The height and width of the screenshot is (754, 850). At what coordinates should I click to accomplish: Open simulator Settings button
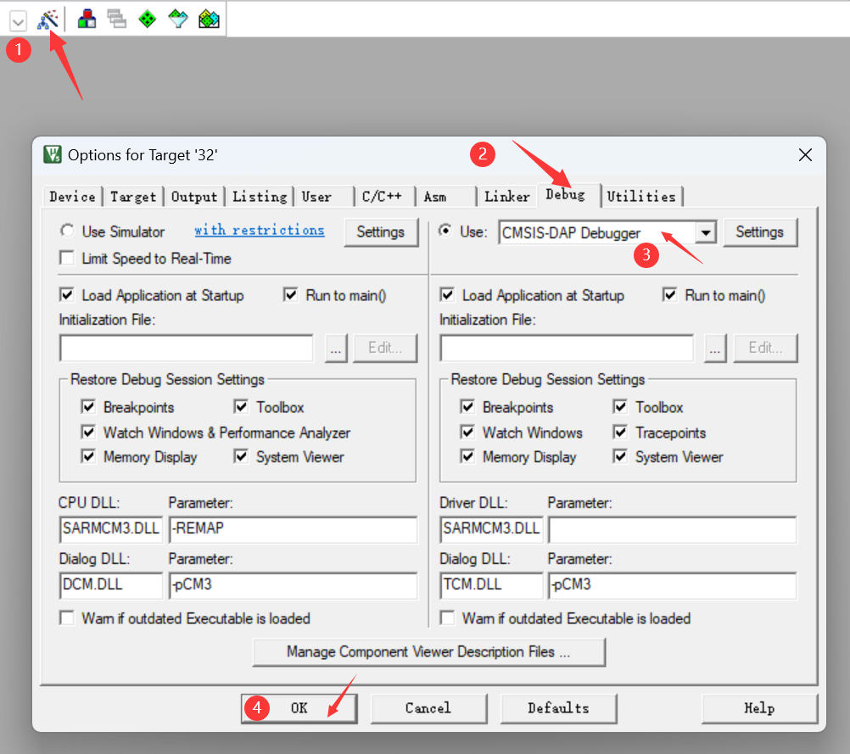pyautogui.click(x=381, y=232)
